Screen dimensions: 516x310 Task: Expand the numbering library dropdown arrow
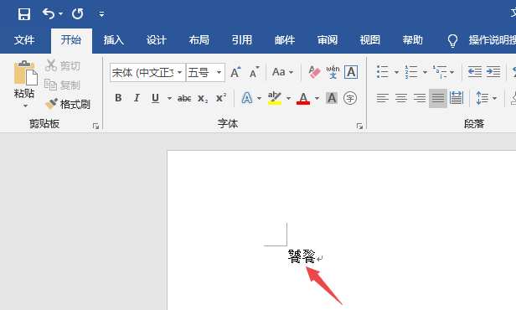(425, 72)
